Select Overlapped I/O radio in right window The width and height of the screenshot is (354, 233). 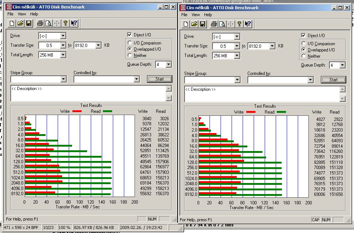point(303,50)
